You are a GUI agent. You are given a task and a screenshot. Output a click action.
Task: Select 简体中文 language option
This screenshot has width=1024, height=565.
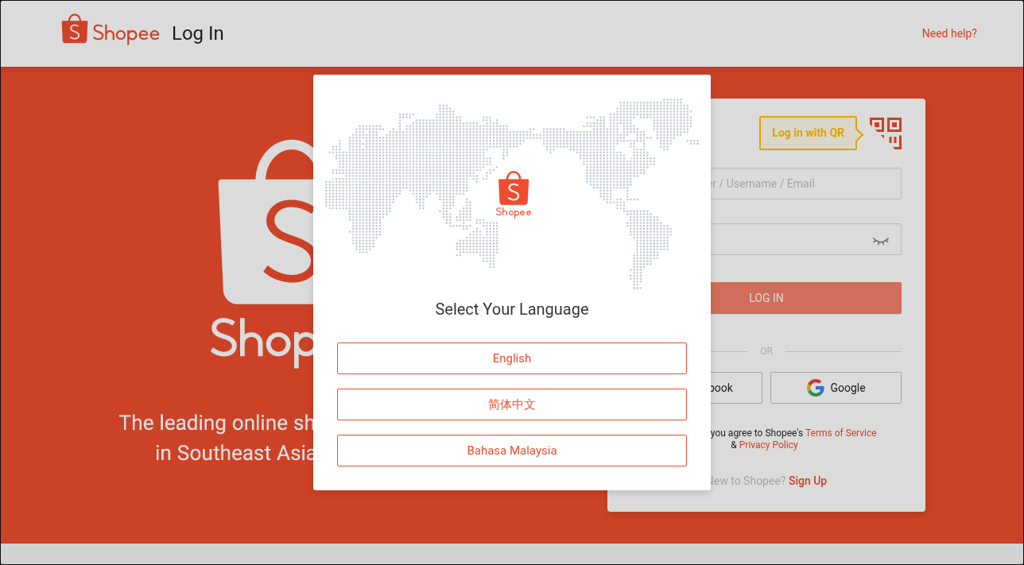click(x=512, y=404)
